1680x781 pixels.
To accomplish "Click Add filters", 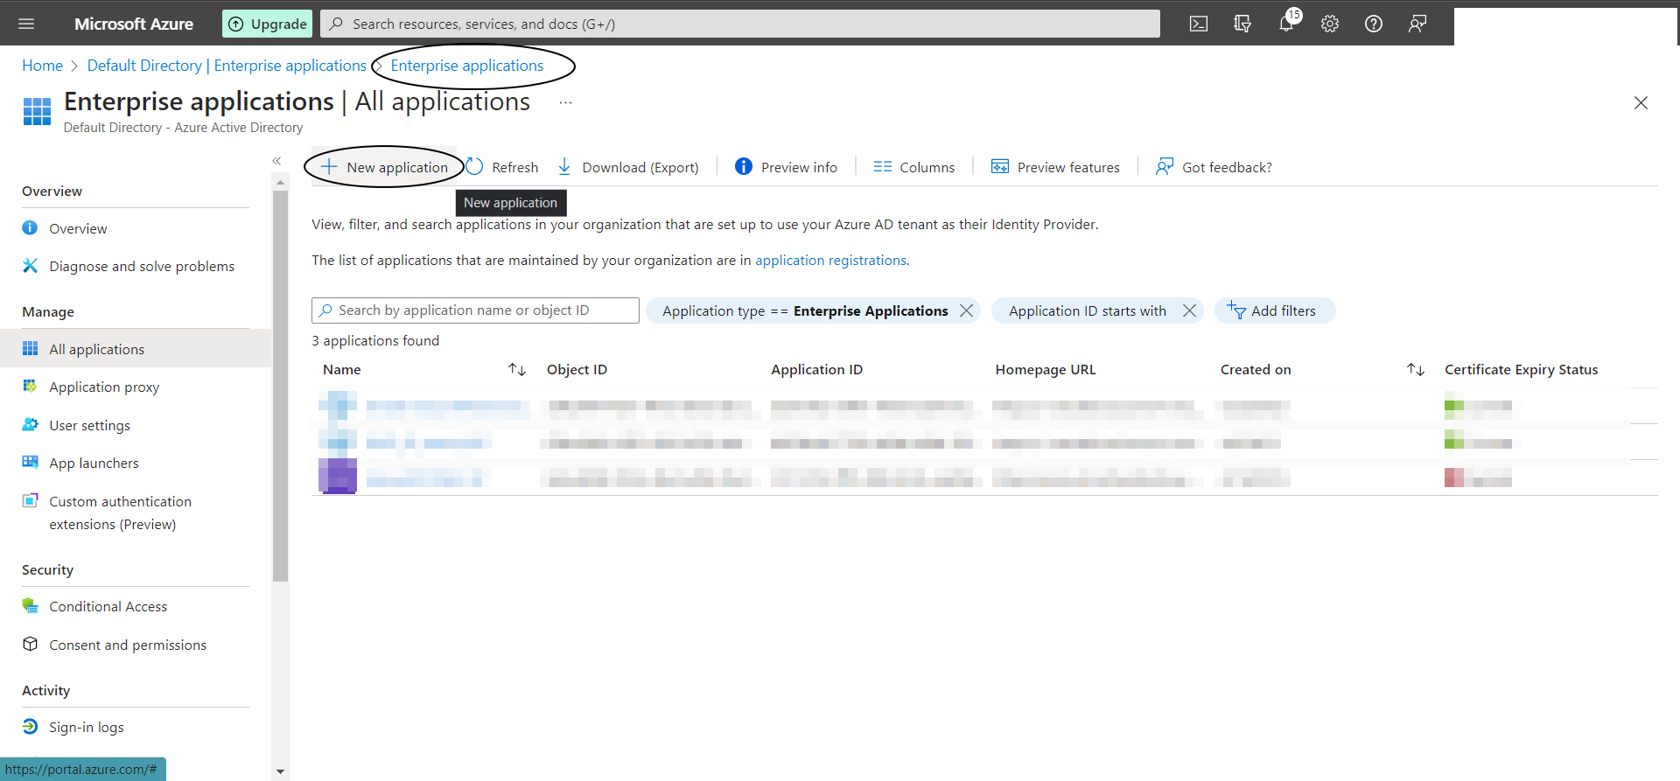I will tap(1275, 310).
